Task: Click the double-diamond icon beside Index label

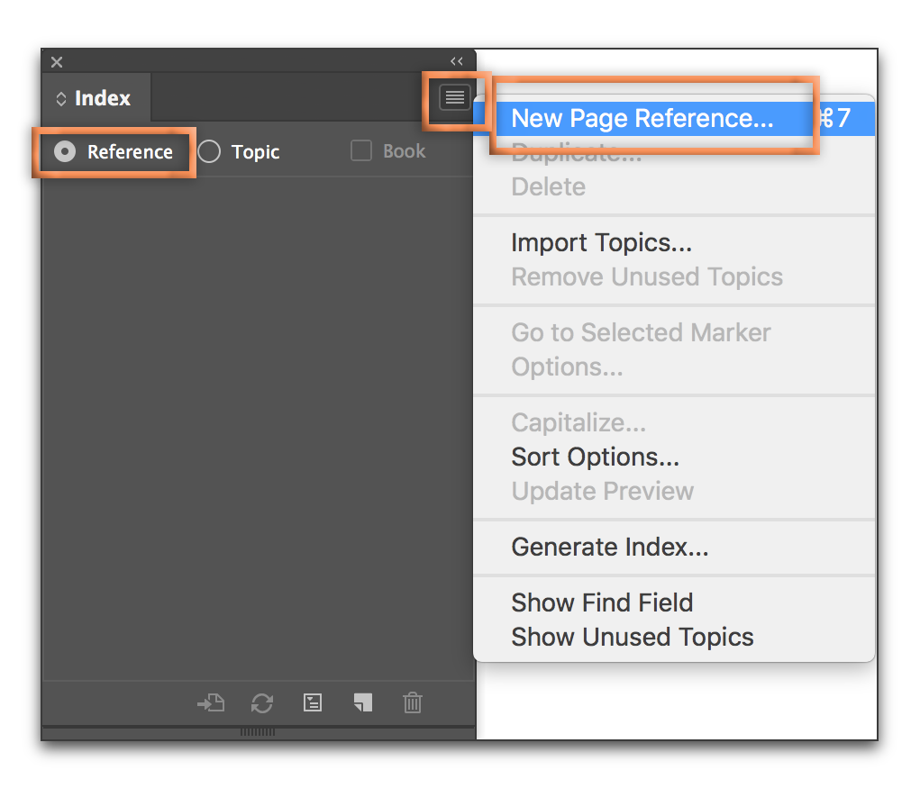Action: pyautogui.click(x=61, y=97)
